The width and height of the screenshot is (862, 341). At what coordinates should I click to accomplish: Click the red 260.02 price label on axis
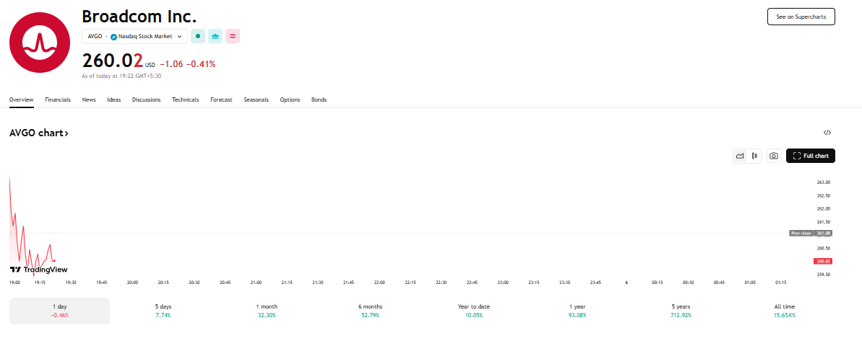823,261
